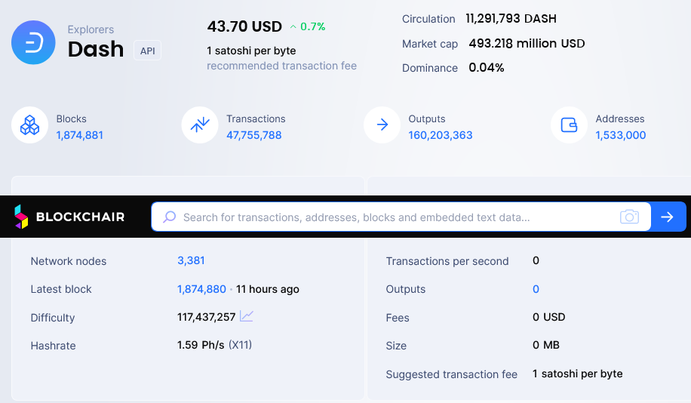691x403 pixels.
Task: Click the Transactions arrows icon
Action: (x=200, y=125)
